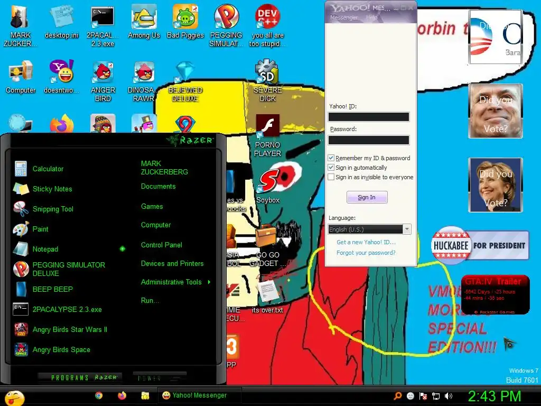Viewport: 541px width, 406px height.
Task: Click the Firefox taskbar icon
Action: [122, 395]
